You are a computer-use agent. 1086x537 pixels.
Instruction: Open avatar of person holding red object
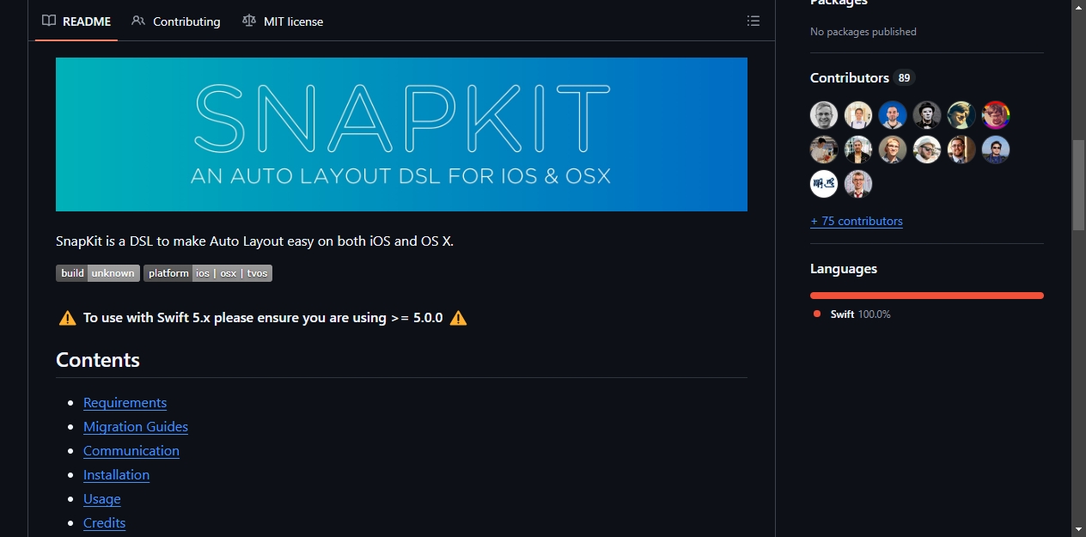tap(824, 150)
